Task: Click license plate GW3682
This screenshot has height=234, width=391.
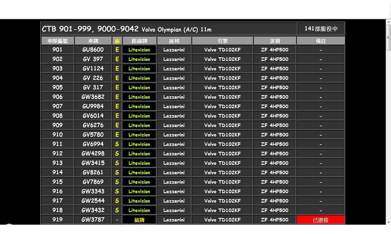Action: point(93,97)
